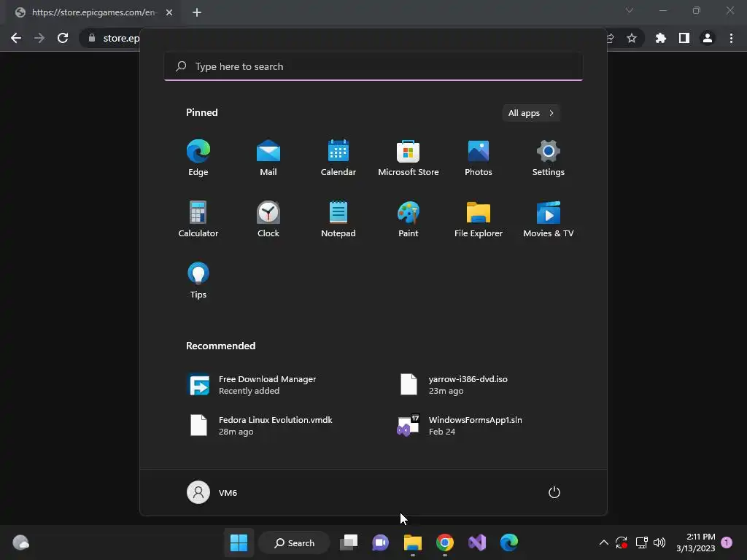Go back in Chrome

16,38
